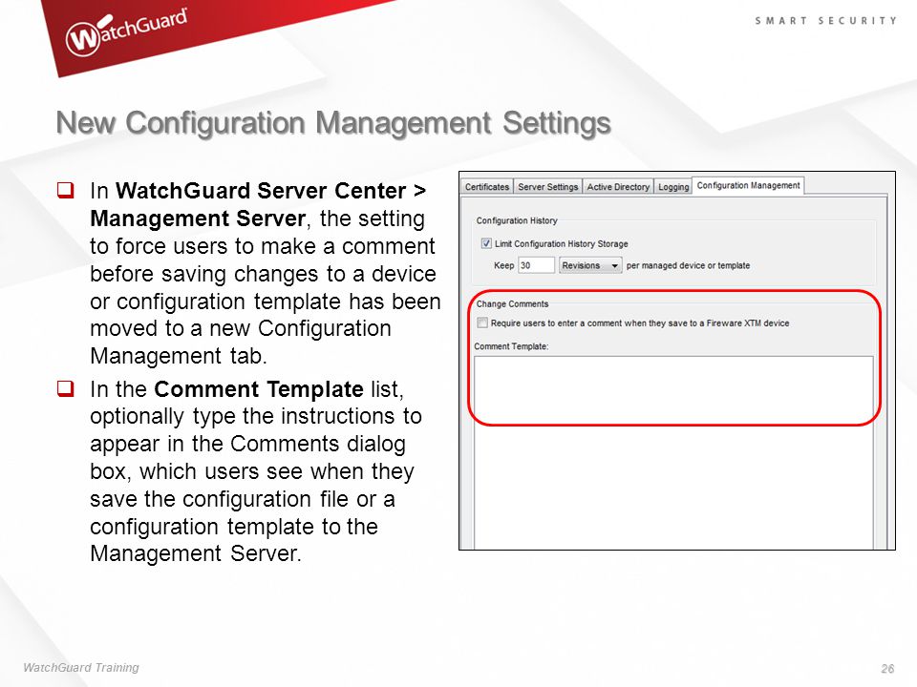
Task: Click the WatchGuard logo
Action: click(126, 32)
